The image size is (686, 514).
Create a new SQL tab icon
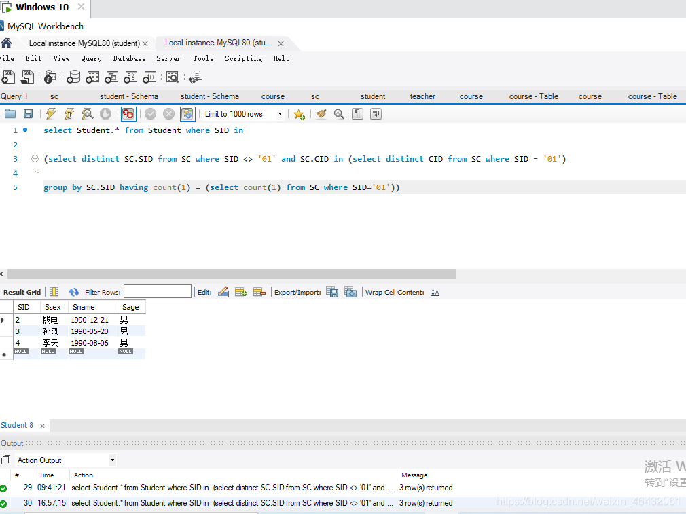[x=8, y=77]
